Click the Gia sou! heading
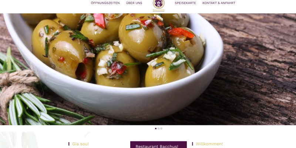 pos(80,144)
